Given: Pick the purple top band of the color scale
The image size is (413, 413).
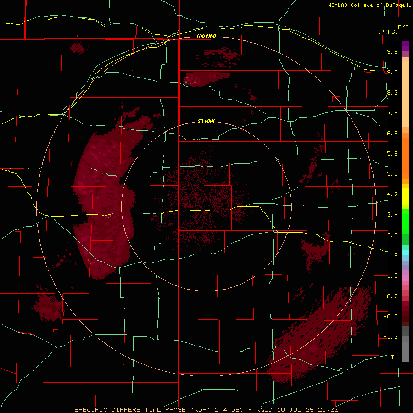Looking at the screenshot, I should point(405,46).
